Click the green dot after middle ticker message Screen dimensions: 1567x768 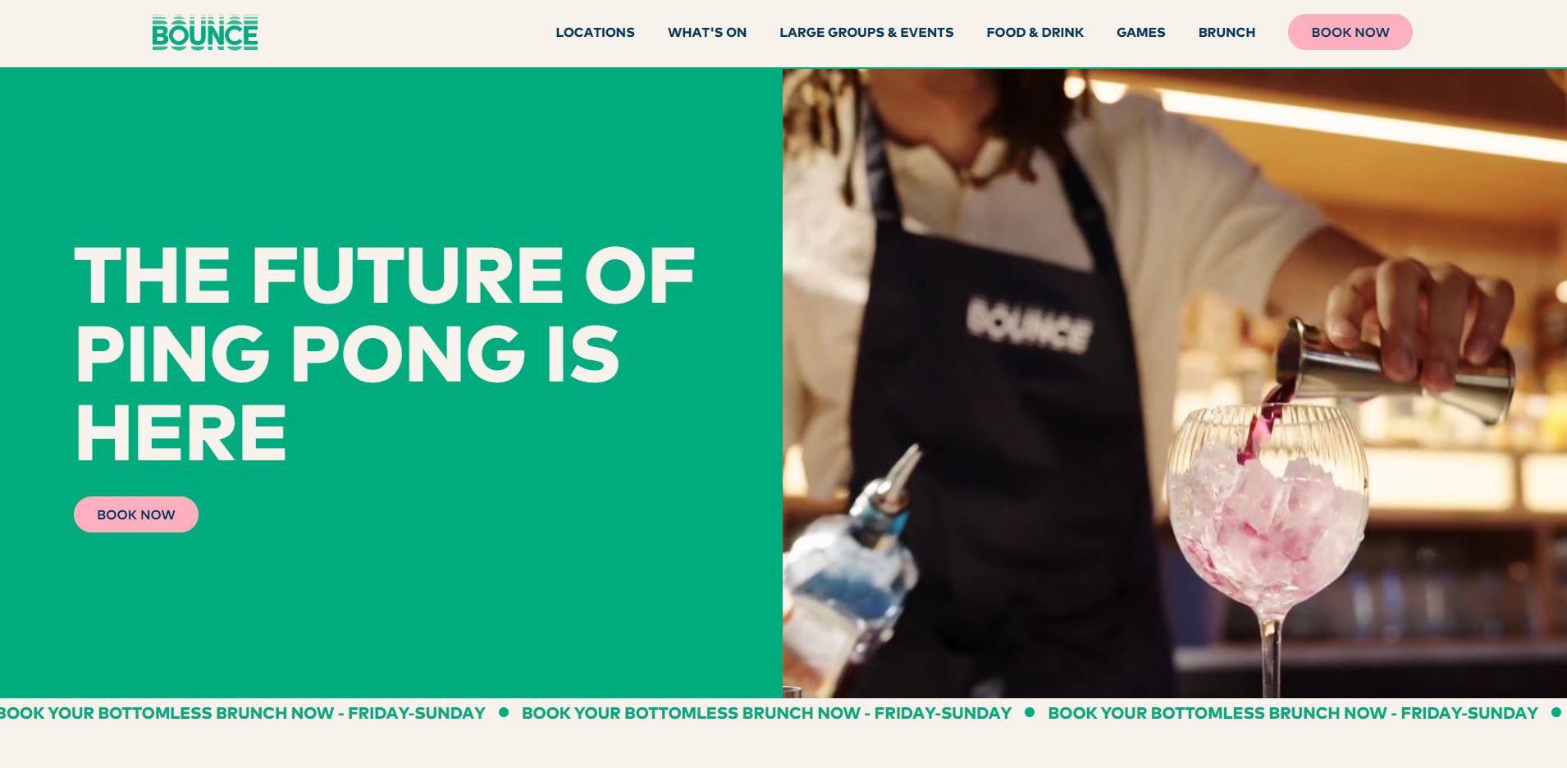click(x=1030, y=712)
